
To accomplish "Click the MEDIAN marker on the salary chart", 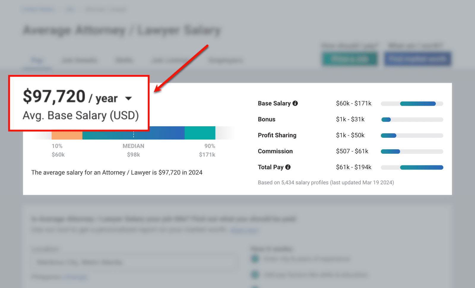I will pos(134,135).
